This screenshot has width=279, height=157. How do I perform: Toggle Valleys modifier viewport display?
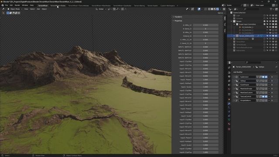[x=263, y=81]
